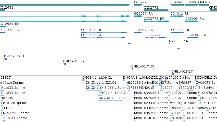Select bs49c10.5prime label
This screenshot has width=217, height=122.
tap(12, 83)
